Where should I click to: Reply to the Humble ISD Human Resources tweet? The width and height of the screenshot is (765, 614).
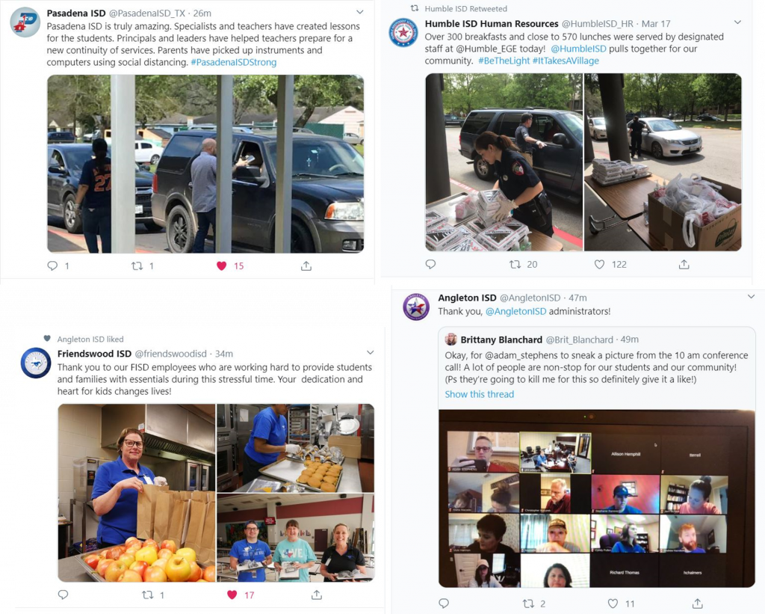[x=430, y=264]
